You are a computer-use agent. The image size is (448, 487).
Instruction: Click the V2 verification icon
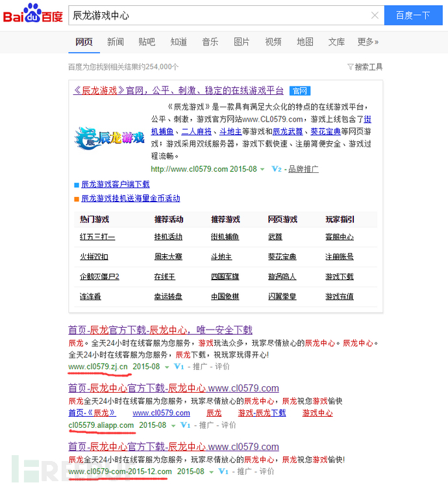pyautogui.click(x=276, y=169)
